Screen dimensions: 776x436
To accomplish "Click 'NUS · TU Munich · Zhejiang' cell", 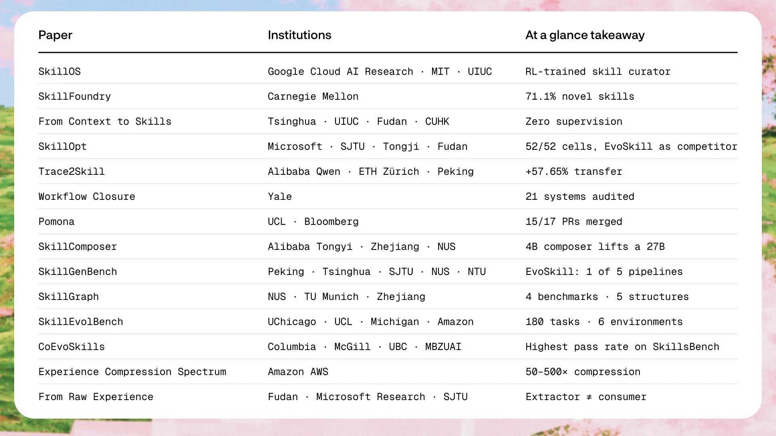I will click(346, 297).
